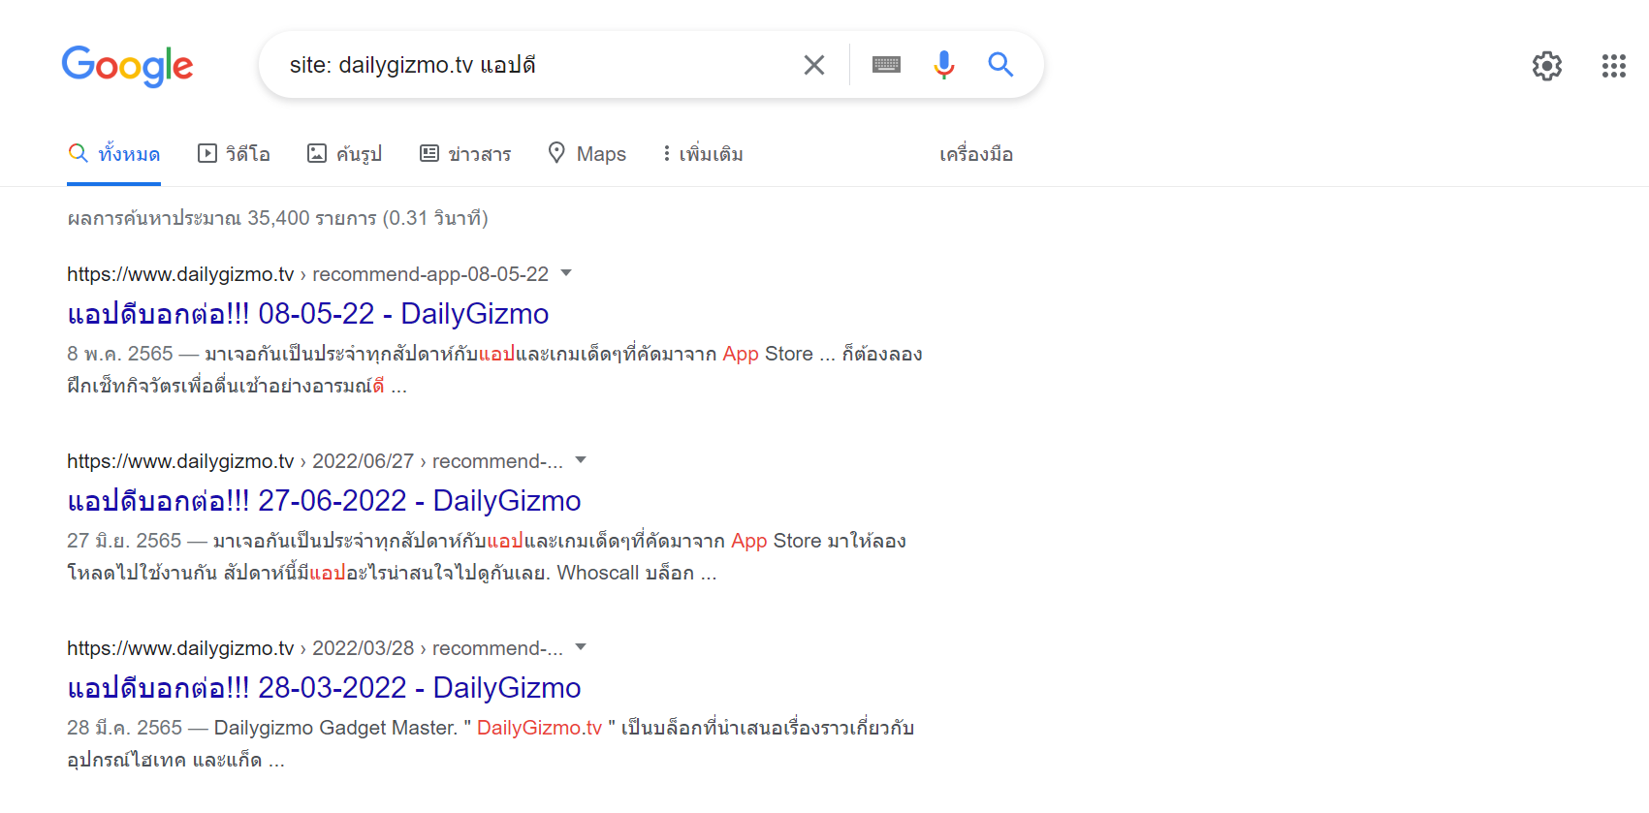
Task: Open the Google apps grid
Action: [1613, 66]
